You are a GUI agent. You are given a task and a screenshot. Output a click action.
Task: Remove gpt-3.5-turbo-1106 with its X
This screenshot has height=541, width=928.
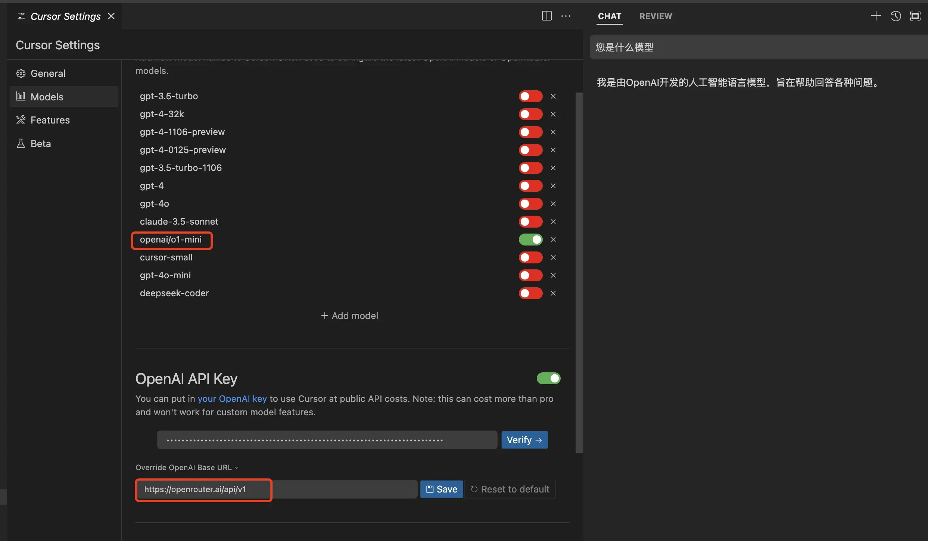point(553,168)
